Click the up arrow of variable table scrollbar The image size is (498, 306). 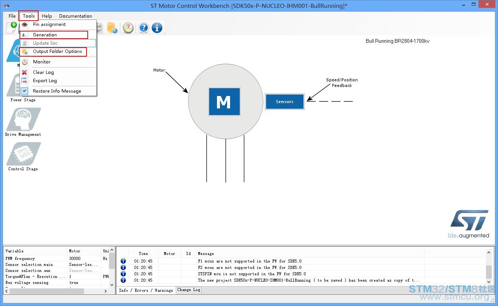(x=112, y=250)
